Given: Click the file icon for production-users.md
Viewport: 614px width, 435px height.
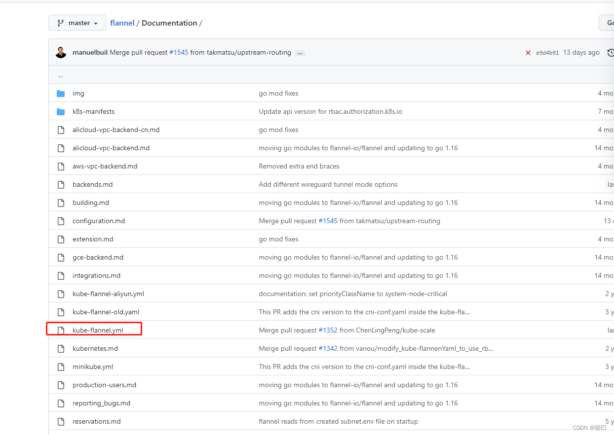Looking at the screenshot, I should (x=61, y=385).
